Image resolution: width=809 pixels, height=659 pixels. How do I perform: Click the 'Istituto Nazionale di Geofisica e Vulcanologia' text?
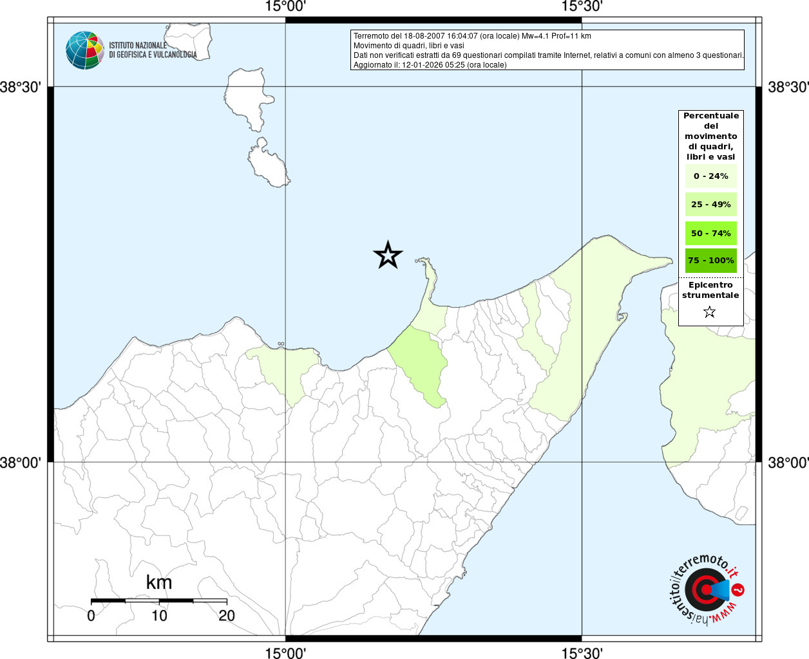(153, 50)
